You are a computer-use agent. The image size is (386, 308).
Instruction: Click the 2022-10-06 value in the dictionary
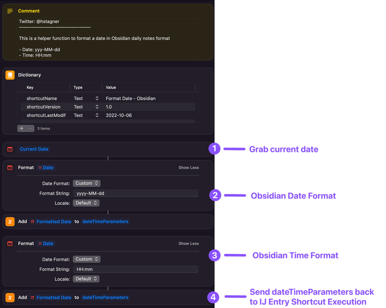(x=119, y=115)
